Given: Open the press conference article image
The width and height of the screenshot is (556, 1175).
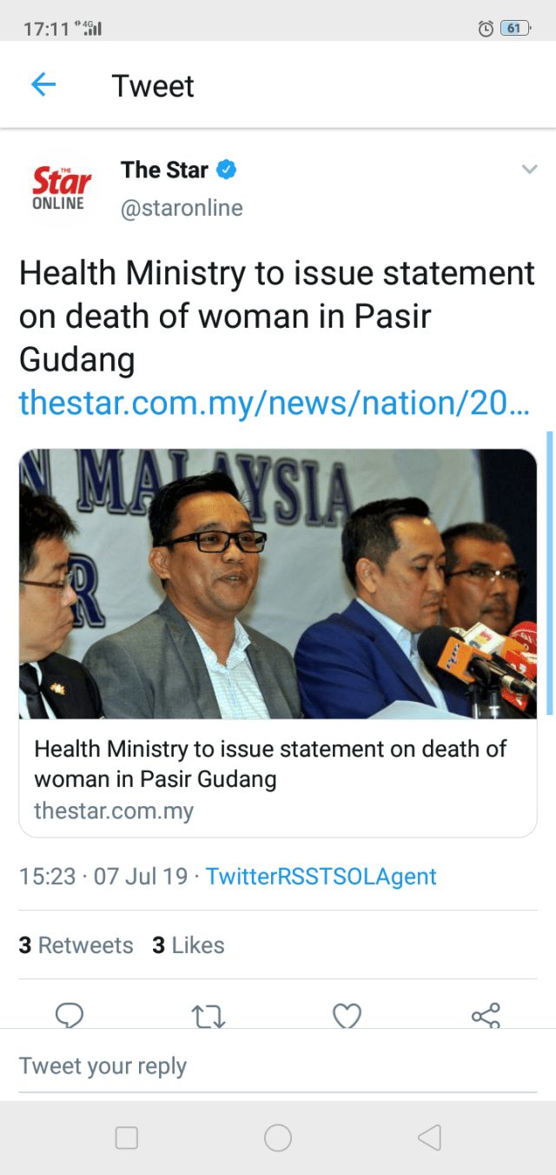Looking at the screenshot, I should [x=278, y=584].
